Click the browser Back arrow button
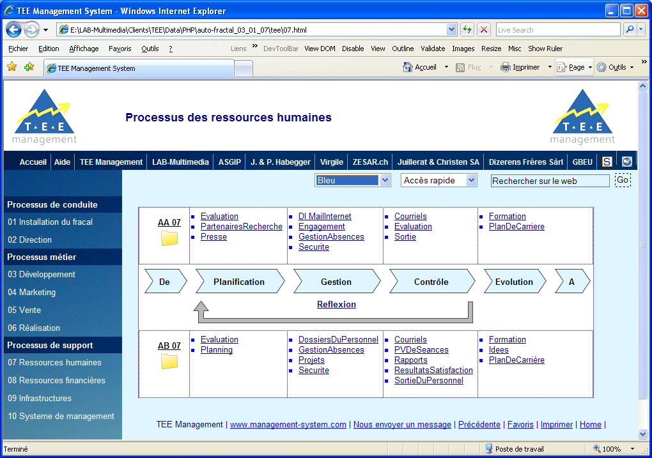The width and height of the screenshot is (652, 458). tap(13, 29)
